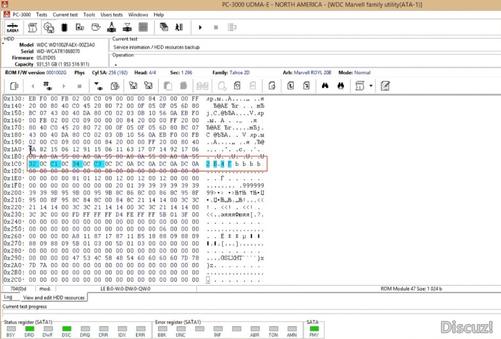Click the gear with floppy settings icon

(48, 27)
